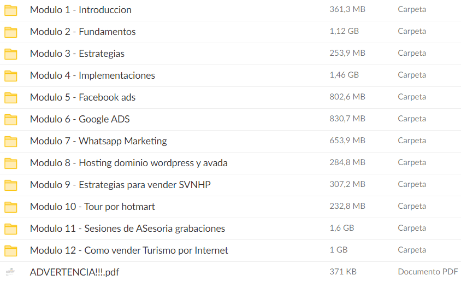Click the folder icon for Modulo 10 - Tour por hotmart

(x=11, y=207)
